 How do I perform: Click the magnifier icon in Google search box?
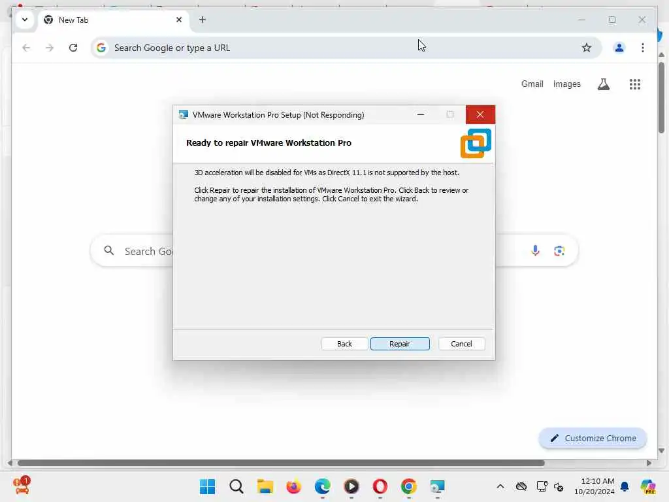109,250
